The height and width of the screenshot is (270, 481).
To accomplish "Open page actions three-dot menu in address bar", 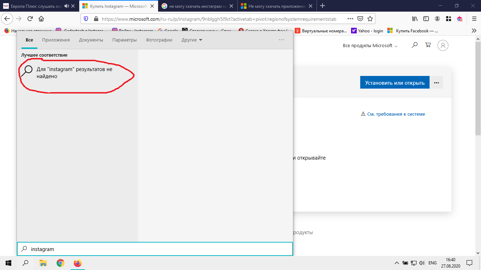I will [x=350, y=19].
